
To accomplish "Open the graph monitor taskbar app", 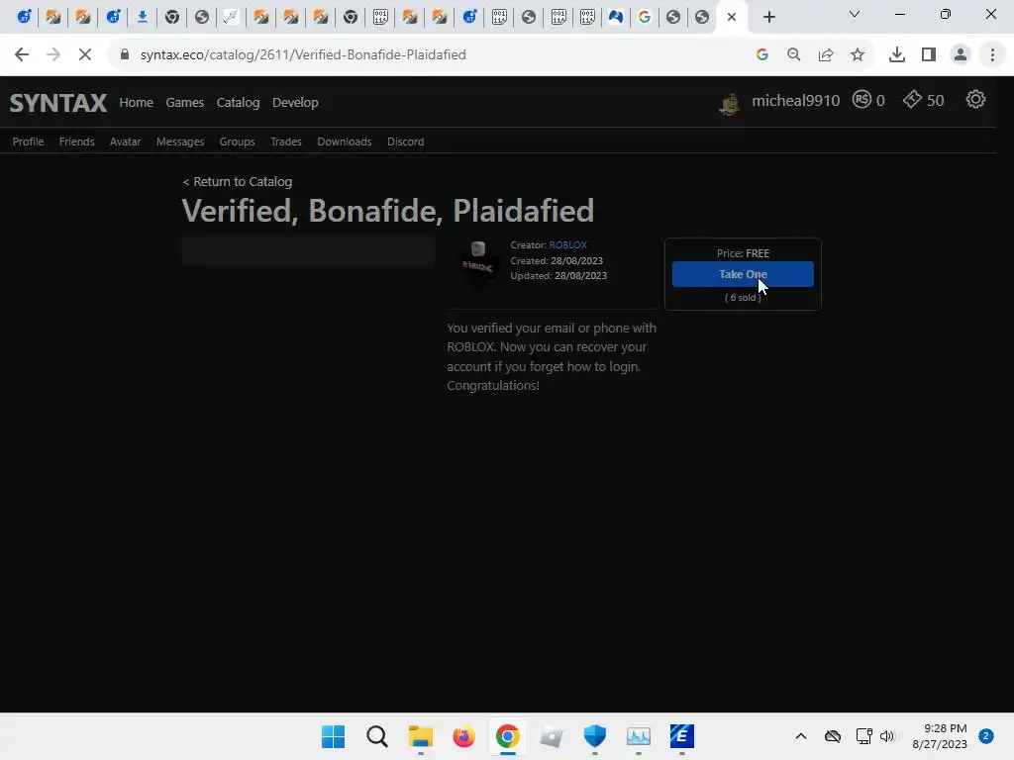I will click(x=639, y=736).
